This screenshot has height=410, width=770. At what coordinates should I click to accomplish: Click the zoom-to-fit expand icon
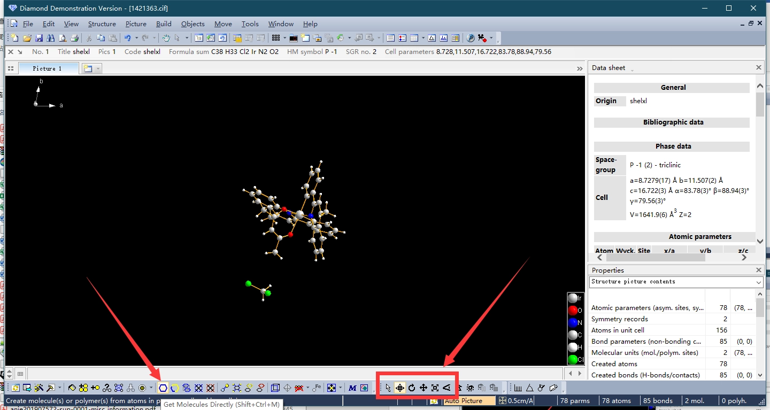[435, 388]
